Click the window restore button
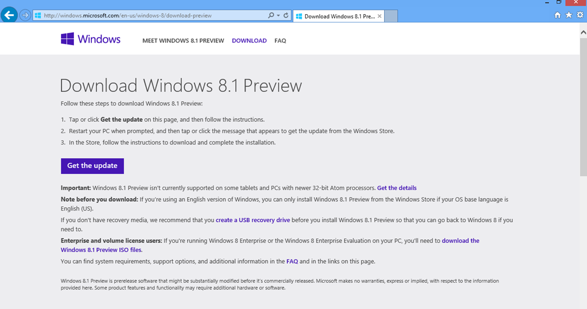Screen dimensions: 587x309 click(559, 2)
